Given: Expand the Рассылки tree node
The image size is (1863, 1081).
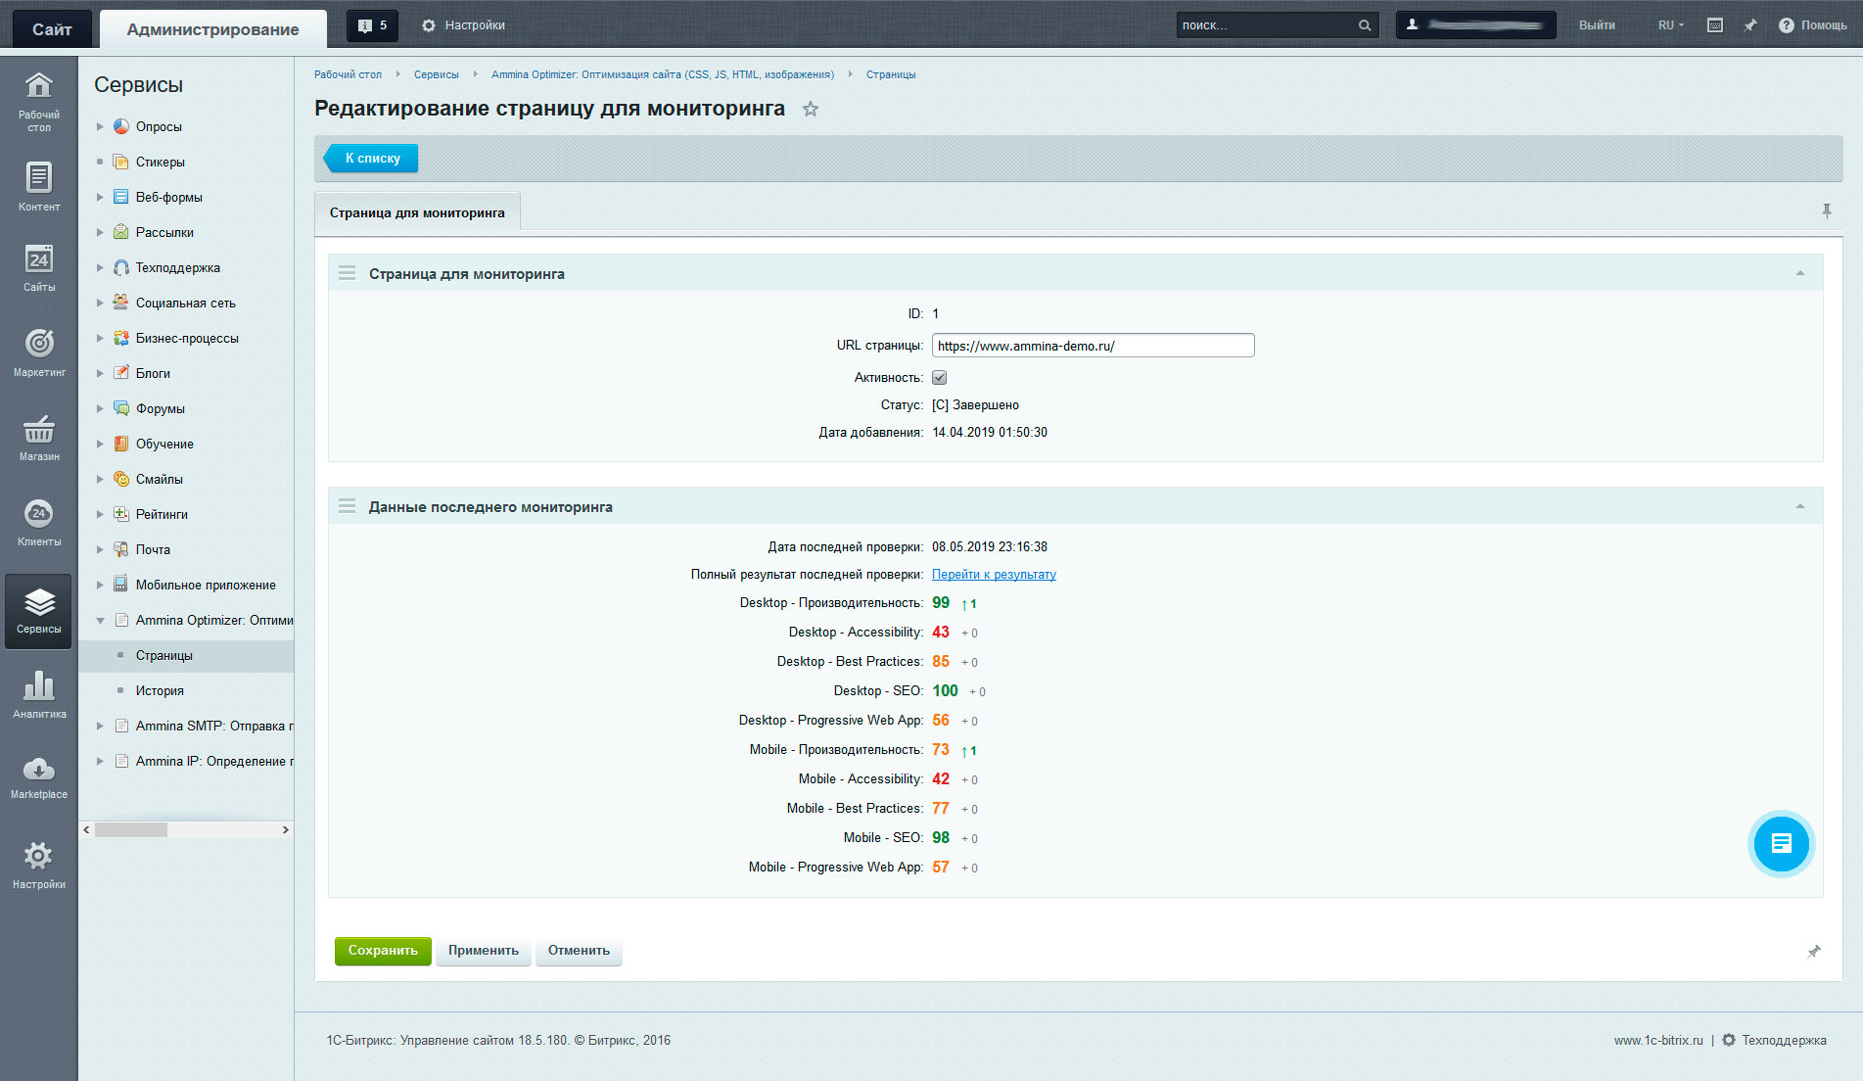Looking at the screenshot, I should coord(100,232).
